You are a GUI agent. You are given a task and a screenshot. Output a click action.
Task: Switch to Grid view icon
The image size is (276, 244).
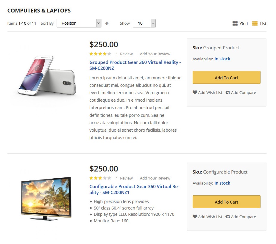click(x=235, y=23)
